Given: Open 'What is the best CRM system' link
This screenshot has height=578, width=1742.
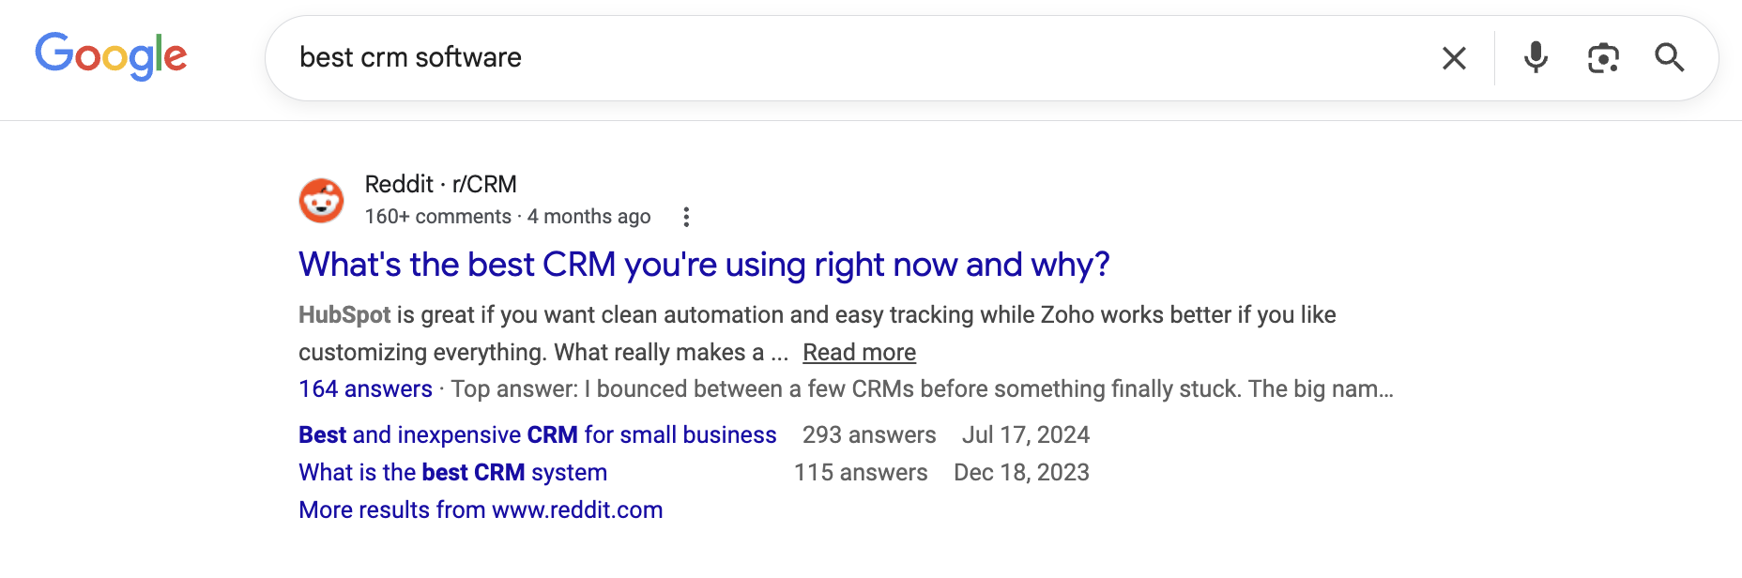Looking at the screenshot, I should pos(452,473).
